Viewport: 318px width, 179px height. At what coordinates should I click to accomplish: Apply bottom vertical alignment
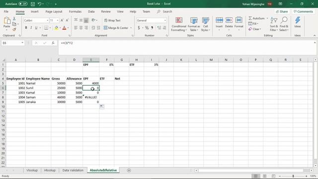pos(86,20)
